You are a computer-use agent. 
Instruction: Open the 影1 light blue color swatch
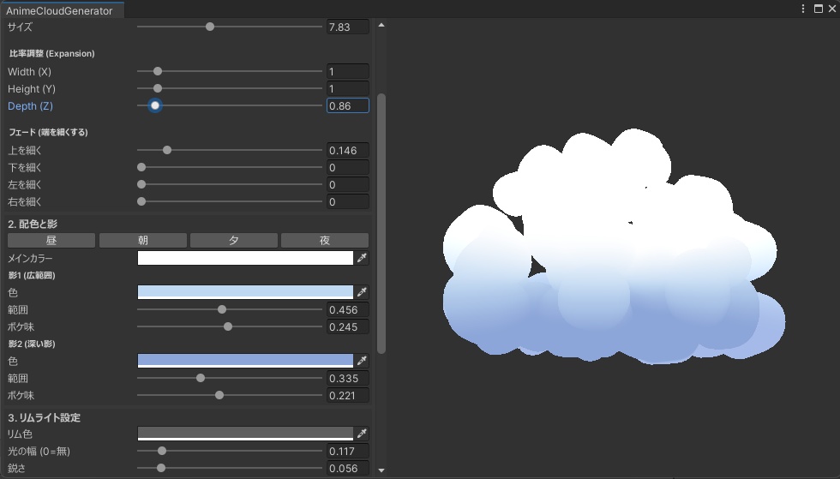coord(245,292)
